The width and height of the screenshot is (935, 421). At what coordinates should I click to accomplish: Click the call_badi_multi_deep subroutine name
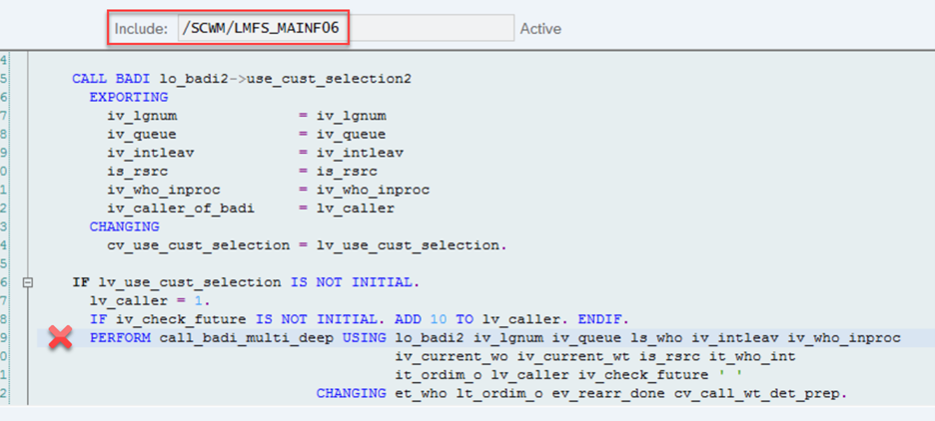[x=247, y=338]
